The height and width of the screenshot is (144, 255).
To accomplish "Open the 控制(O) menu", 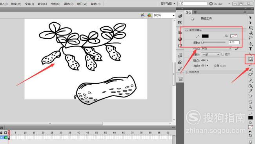I will pyautogui.click(x=55, y=4).
